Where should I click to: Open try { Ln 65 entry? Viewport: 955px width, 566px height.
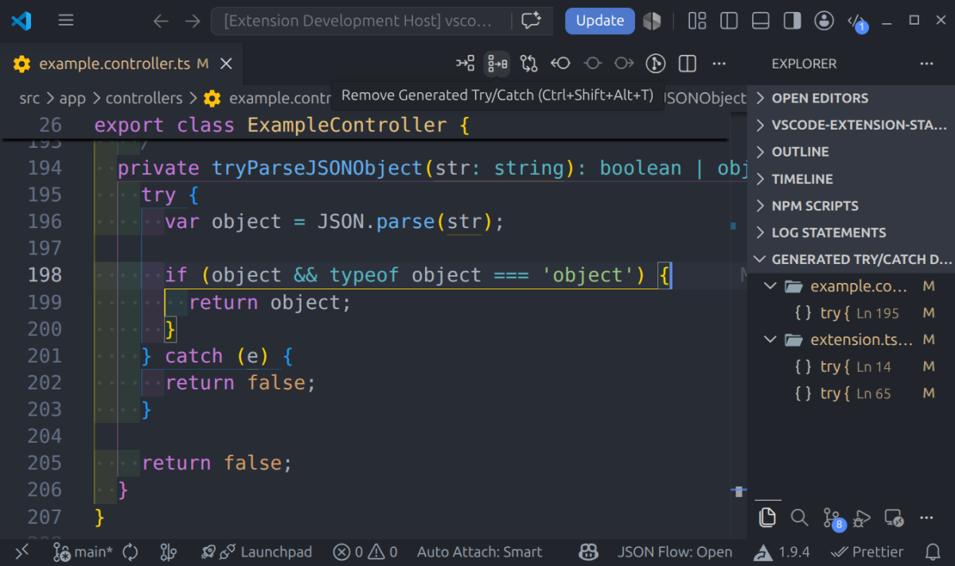(x=851, y=393)
